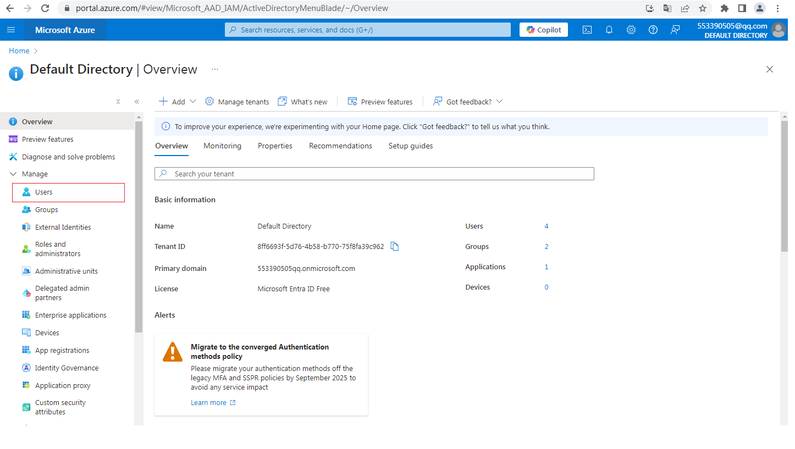
Task: Click the Copilot button
Action: [544, 30]
